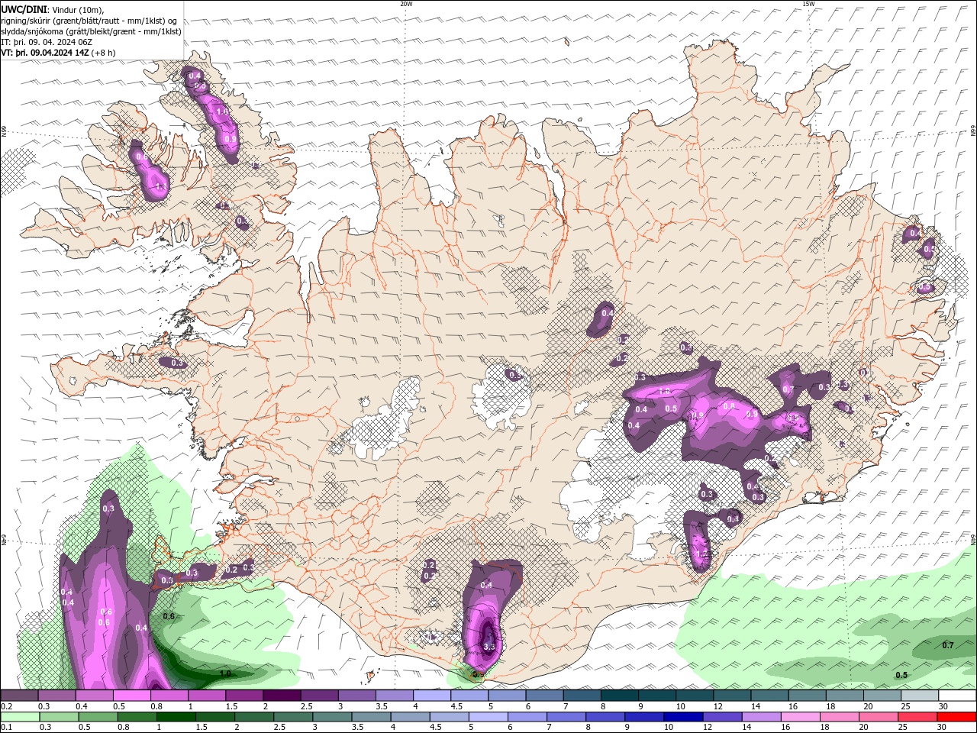Viewport: 977px width, 733px height.
Task: Click the "rigning/skúrir" legend description line
Action: click(x=89, y=21)
